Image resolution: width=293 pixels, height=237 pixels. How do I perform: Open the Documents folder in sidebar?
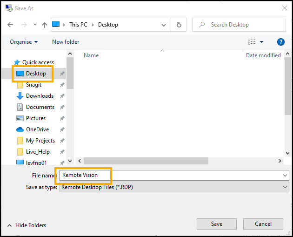tap(40, 107)
